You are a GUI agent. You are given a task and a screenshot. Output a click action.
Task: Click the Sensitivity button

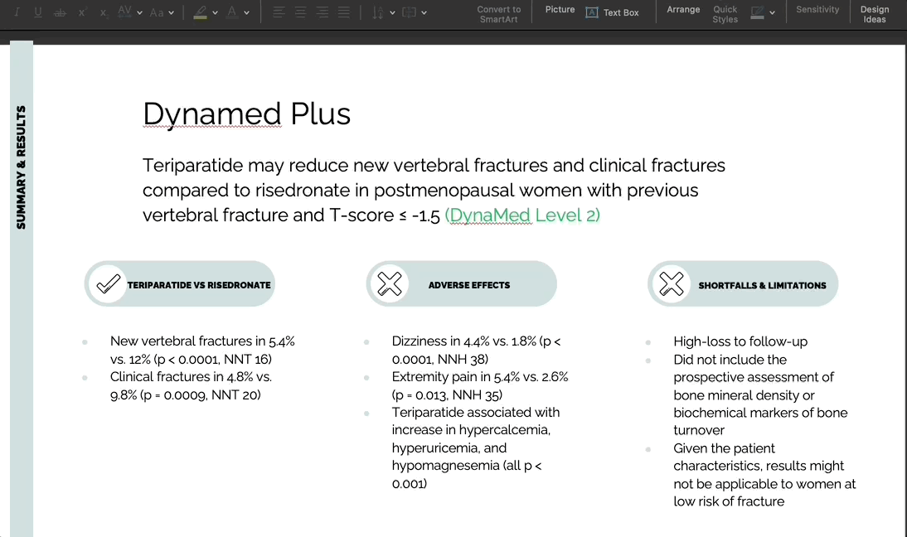click(817, 10)
